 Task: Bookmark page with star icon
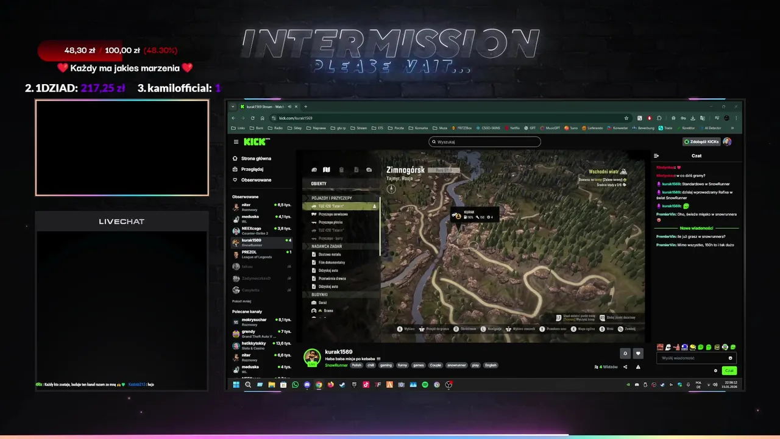click(x=626, y=118)
